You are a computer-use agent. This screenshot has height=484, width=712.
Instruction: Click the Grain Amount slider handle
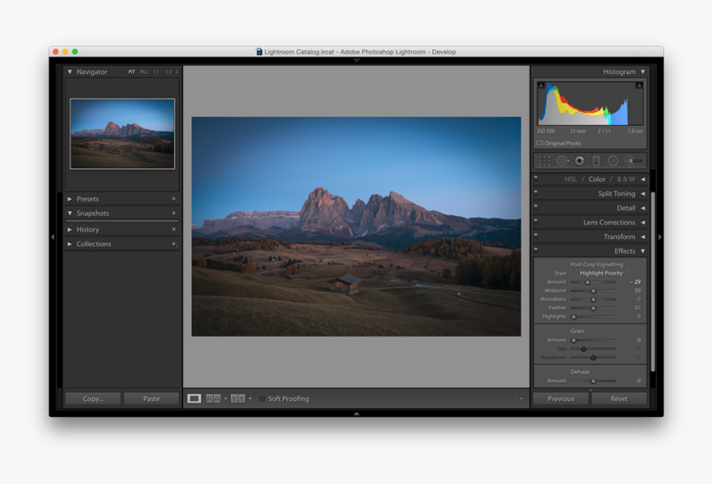click(574, 340)
